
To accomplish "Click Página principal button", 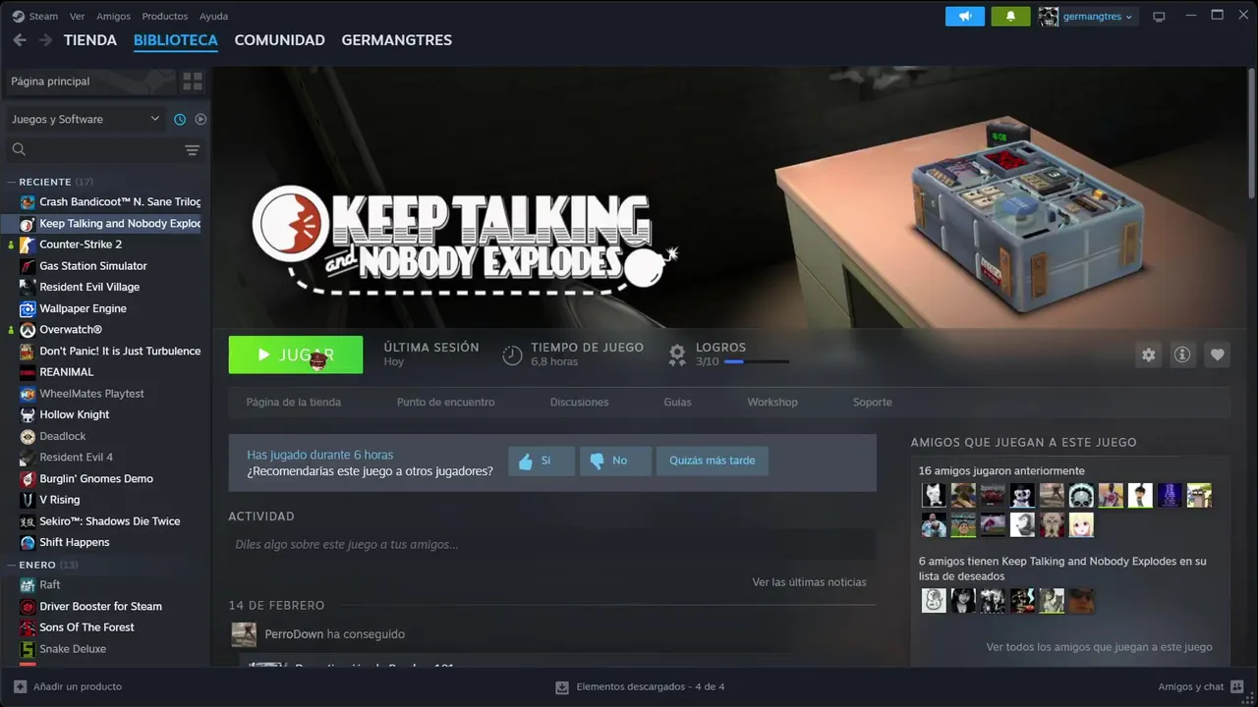I will pyautogui.click(x=90, y=82).
